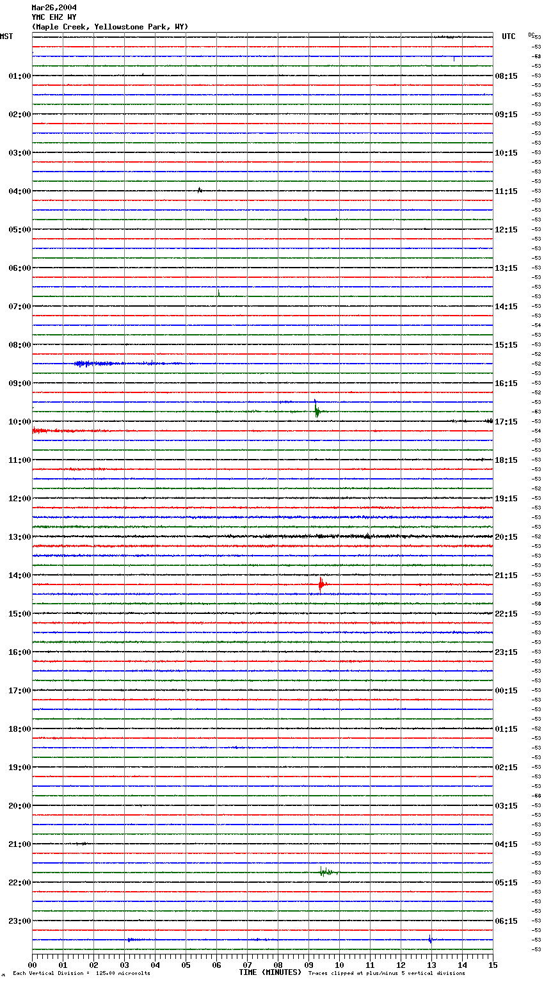Click the MST timezone header

coord(6,36)
